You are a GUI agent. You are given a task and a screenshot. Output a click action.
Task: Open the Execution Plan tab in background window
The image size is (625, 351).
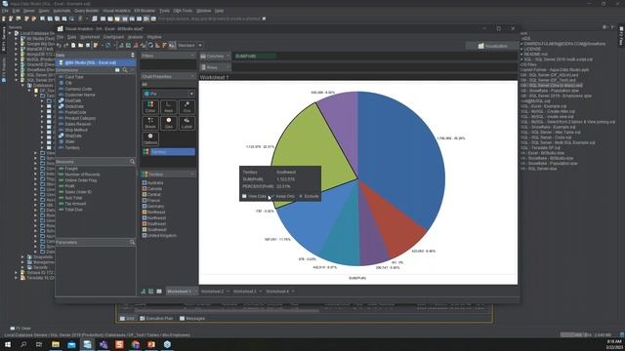156,319
